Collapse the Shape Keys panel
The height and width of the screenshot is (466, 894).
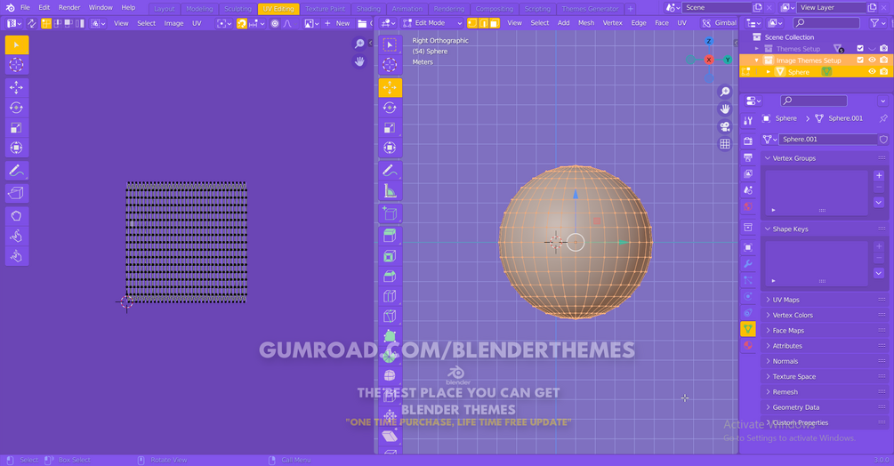(x=825, y=229)
